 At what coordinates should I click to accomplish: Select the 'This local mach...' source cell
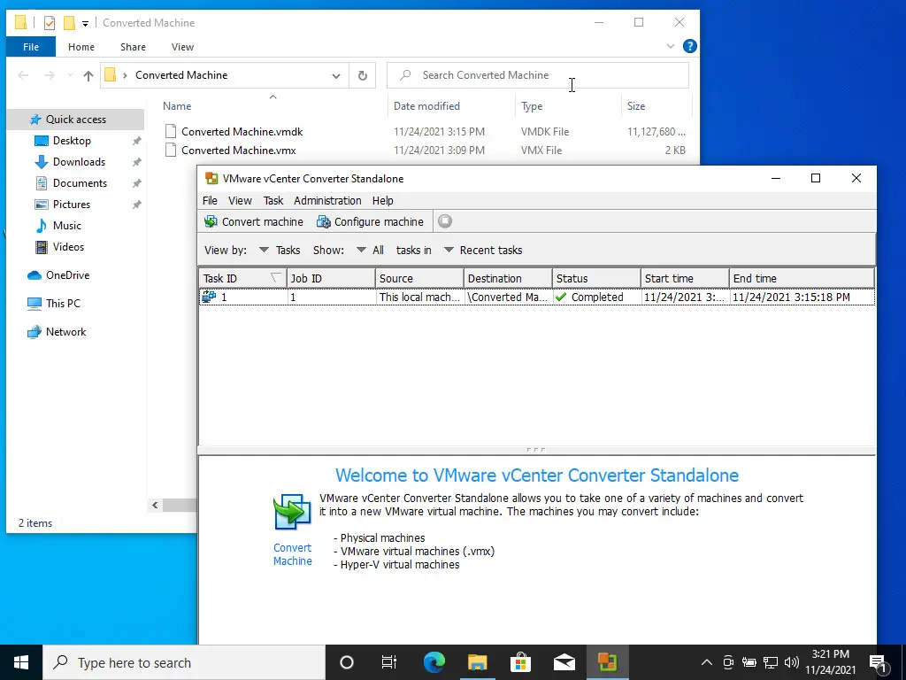tap(419, 297)
